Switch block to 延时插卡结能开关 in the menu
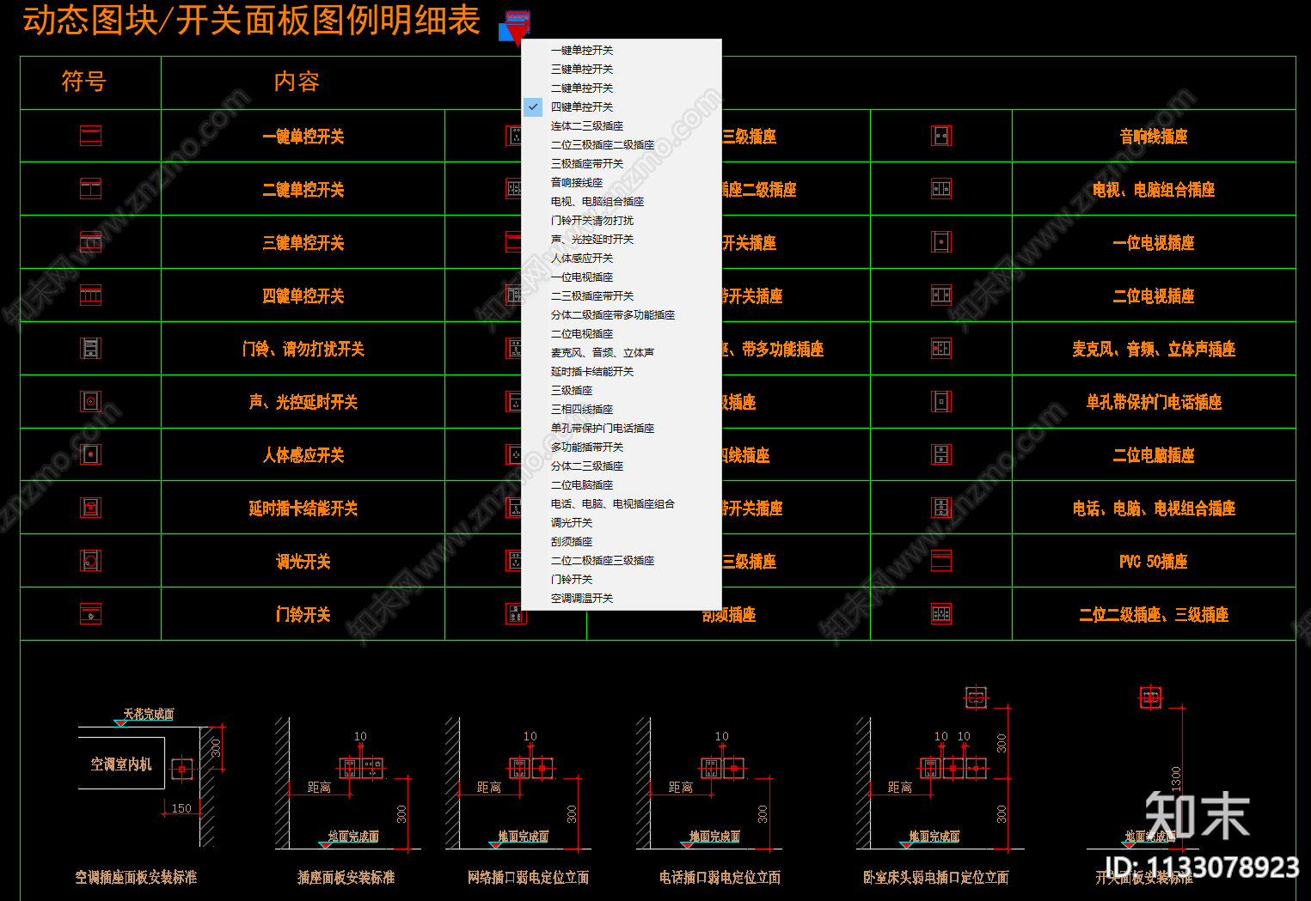Screen dimensions: 1311x901 pyautogui.click(x=592, y=372)
